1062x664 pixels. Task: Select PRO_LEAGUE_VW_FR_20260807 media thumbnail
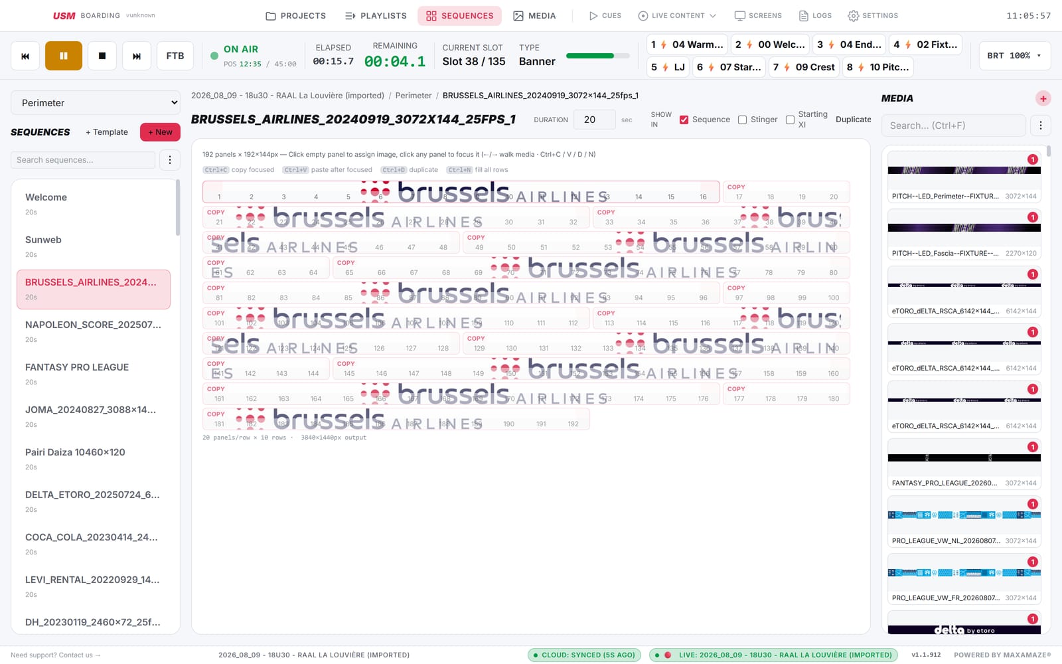tap(964, 578)
